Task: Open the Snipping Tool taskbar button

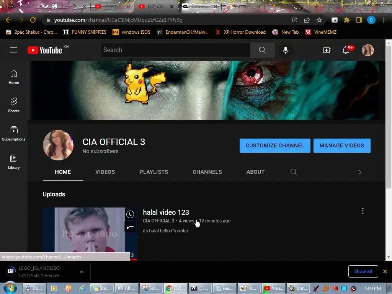Action: point(151,288)
